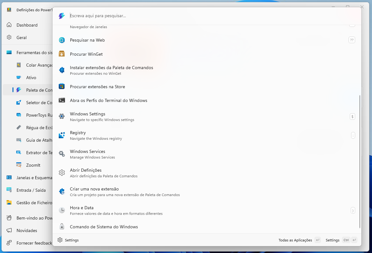Choose the Registry entry title
The width and height of the screenshot is (372, 253).
pyautogui.click(x=78, y=133)
